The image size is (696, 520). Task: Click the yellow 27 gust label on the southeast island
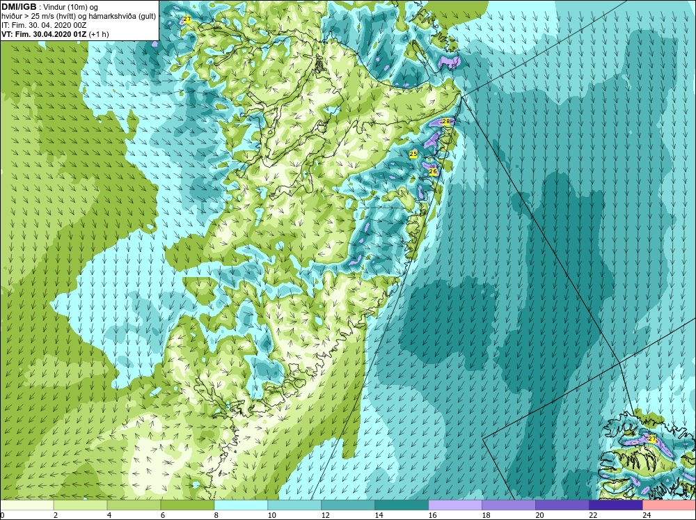tap(651, 439)
